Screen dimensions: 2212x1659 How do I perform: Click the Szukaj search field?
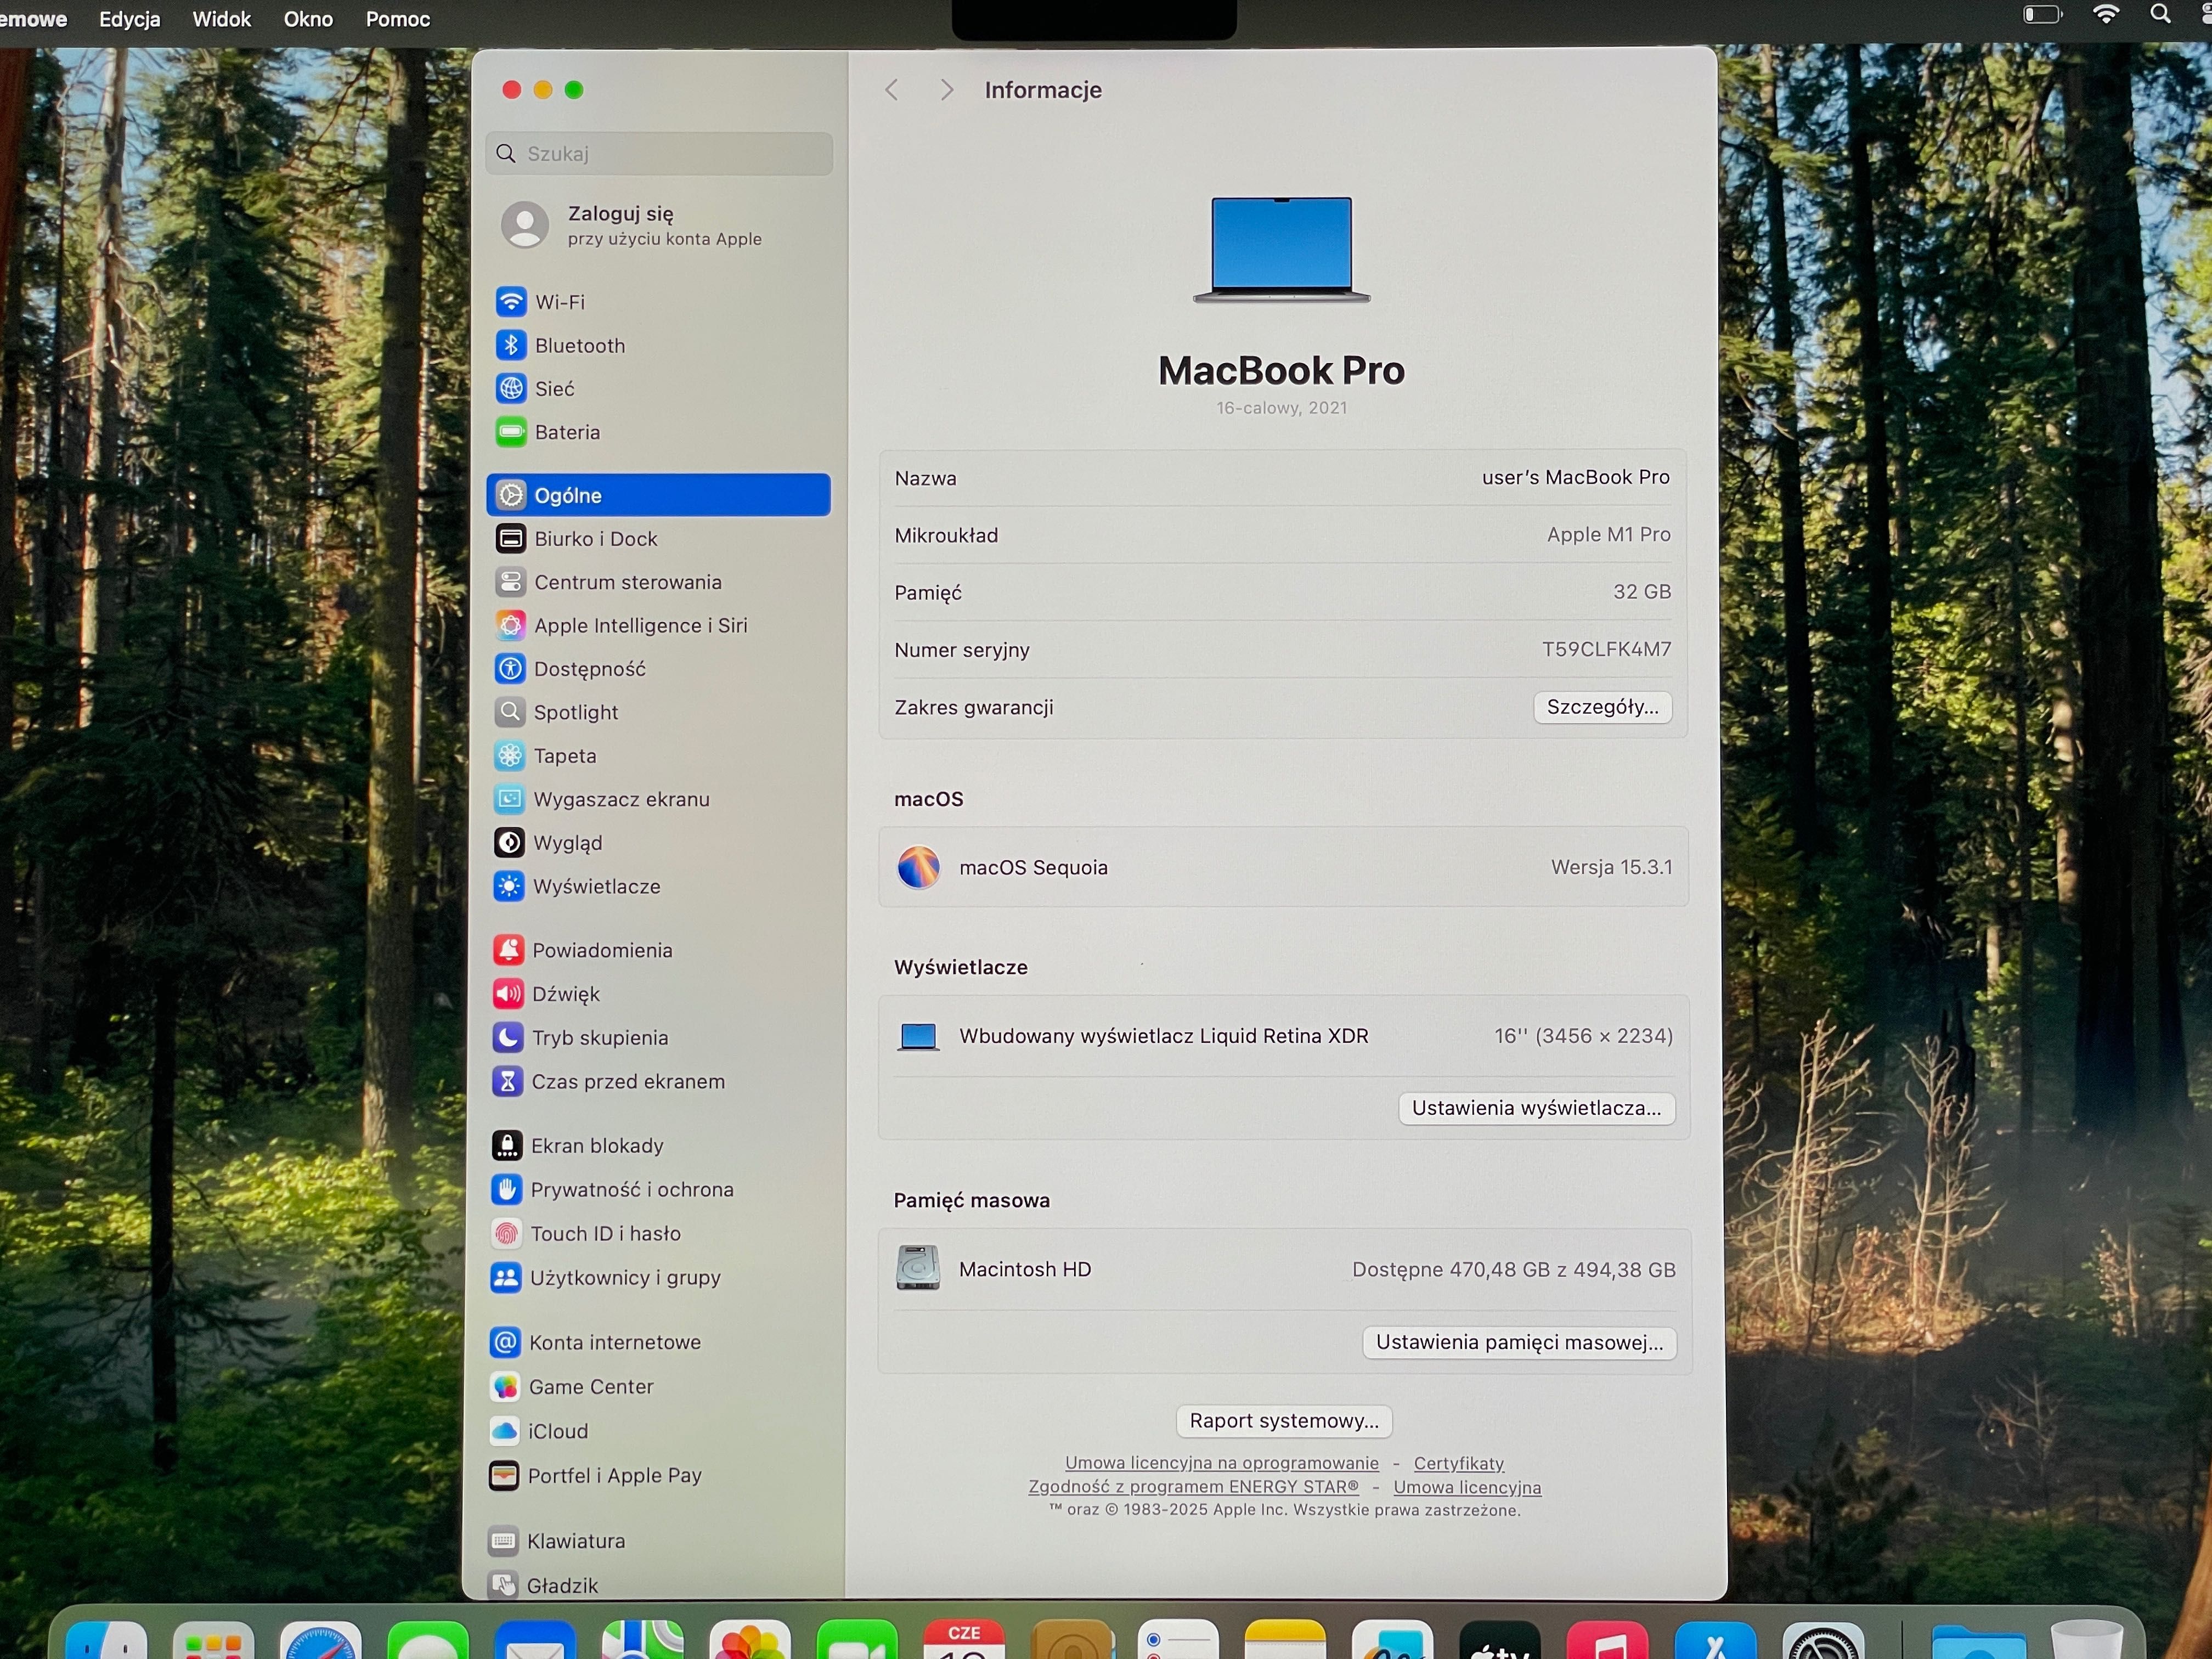click(x=660, y=153)
